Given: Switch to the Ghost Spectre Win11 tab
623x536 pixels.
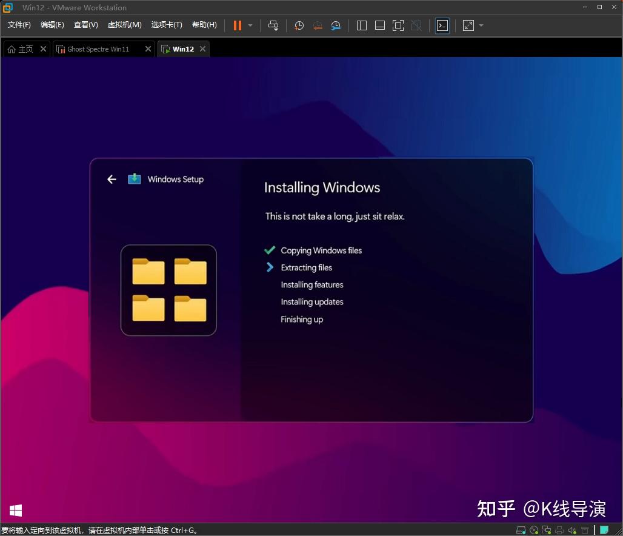Looking at the screenshot, I should [99, 49].
